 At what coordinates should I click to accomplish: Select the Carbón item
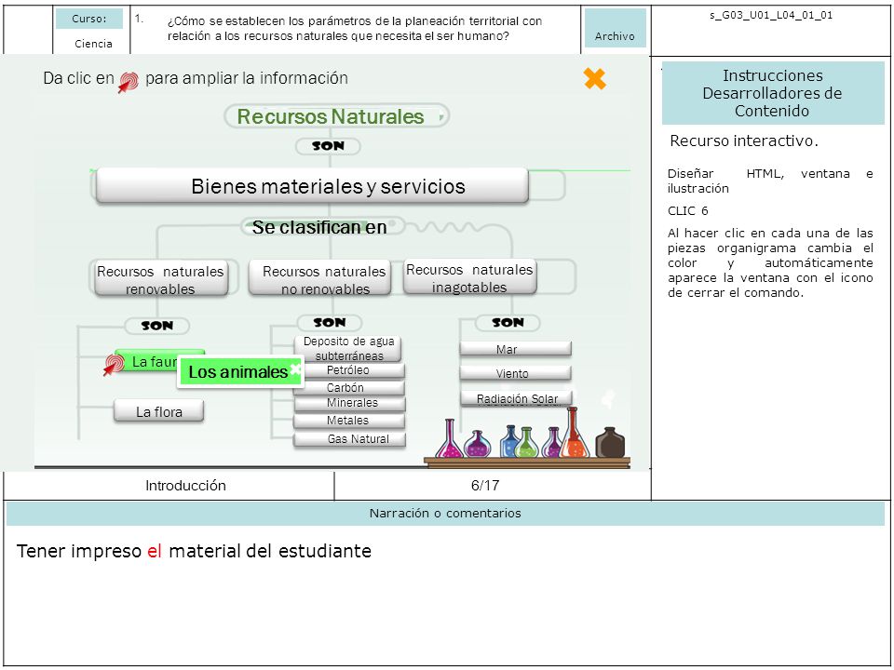tap(348, 388)
